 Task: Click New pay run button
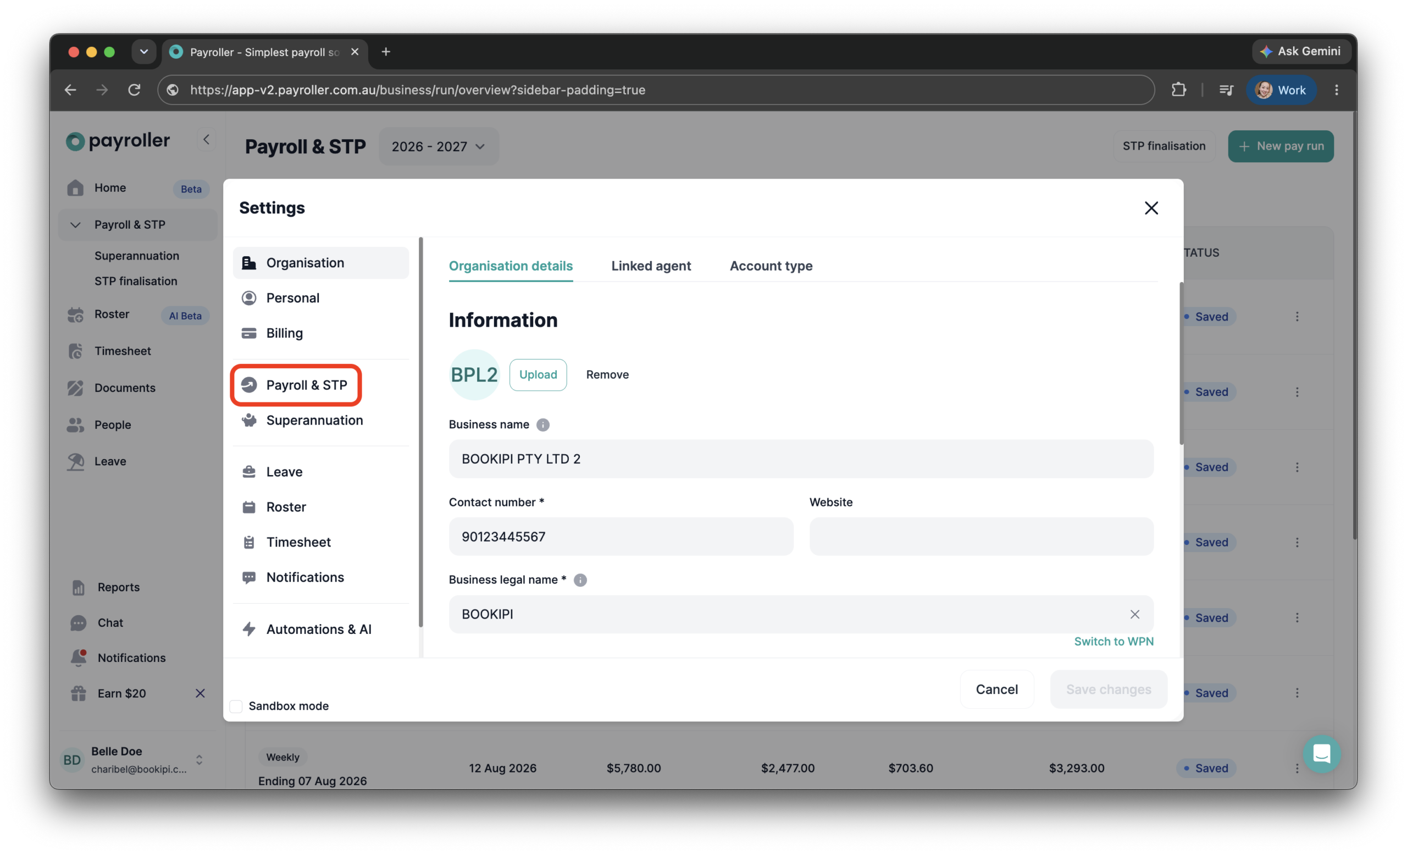[1281, 147]
